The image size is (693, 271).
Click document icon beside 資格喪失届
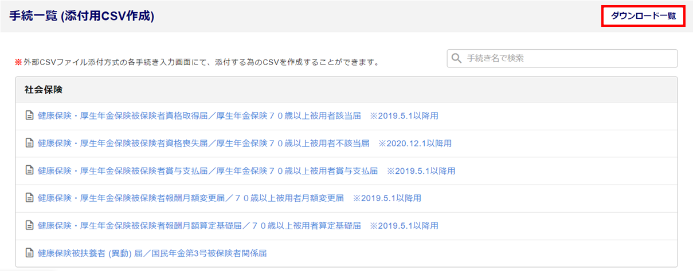(29, 144)
